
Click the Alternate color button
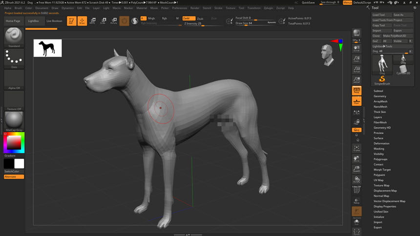[14, 177]
